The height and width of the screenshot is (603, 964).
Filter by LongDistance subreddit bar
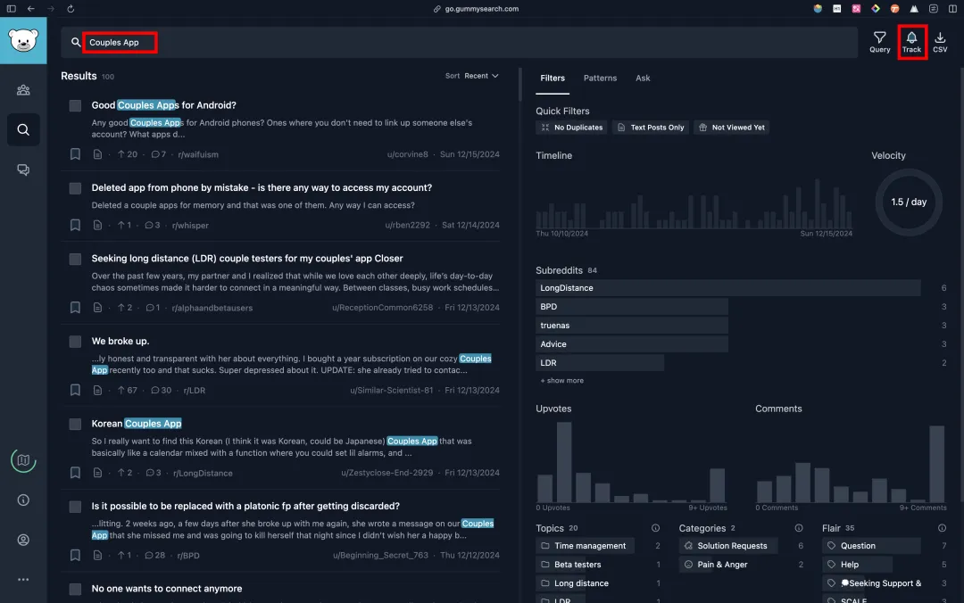point(728,287)
